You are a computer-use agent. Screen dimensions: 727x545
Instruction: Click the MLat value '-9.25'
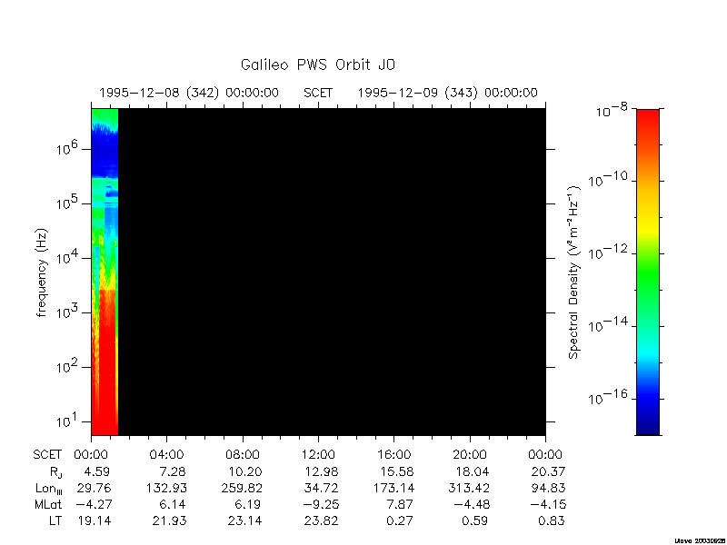pyautogui.click(x=320, y=504)
